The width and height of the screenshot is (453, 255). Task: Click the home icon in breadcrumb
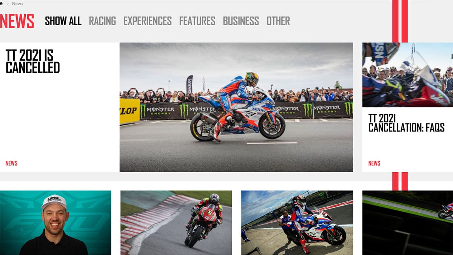tap(2, 3)
